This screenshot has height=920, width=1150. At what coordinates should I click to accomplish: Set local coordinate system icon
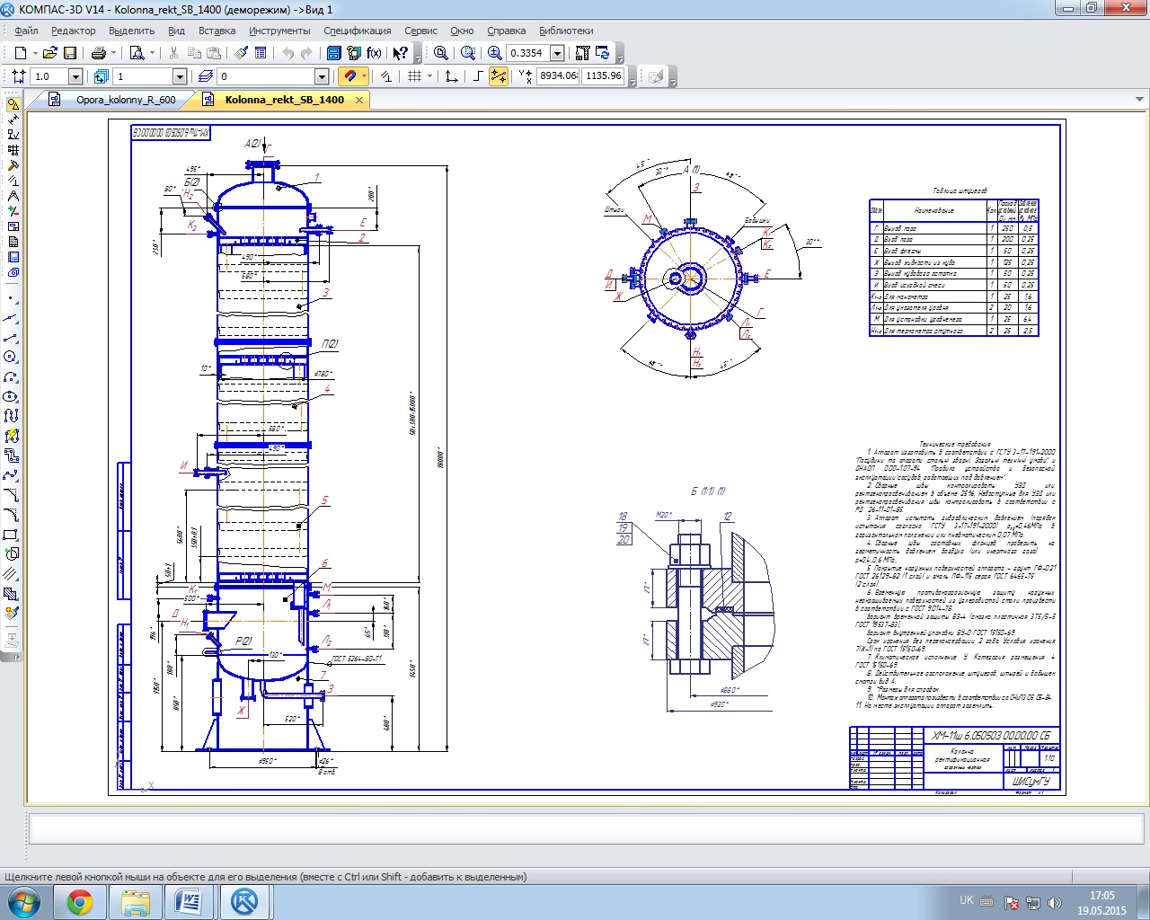(451, 76)
